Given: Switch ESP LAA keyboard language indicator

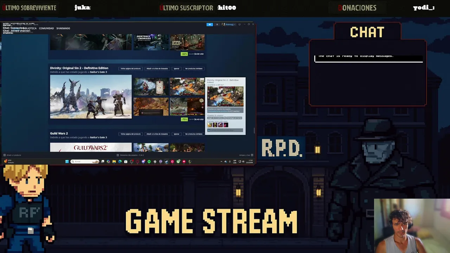Looking at the screenshot, I should point(235,162).
